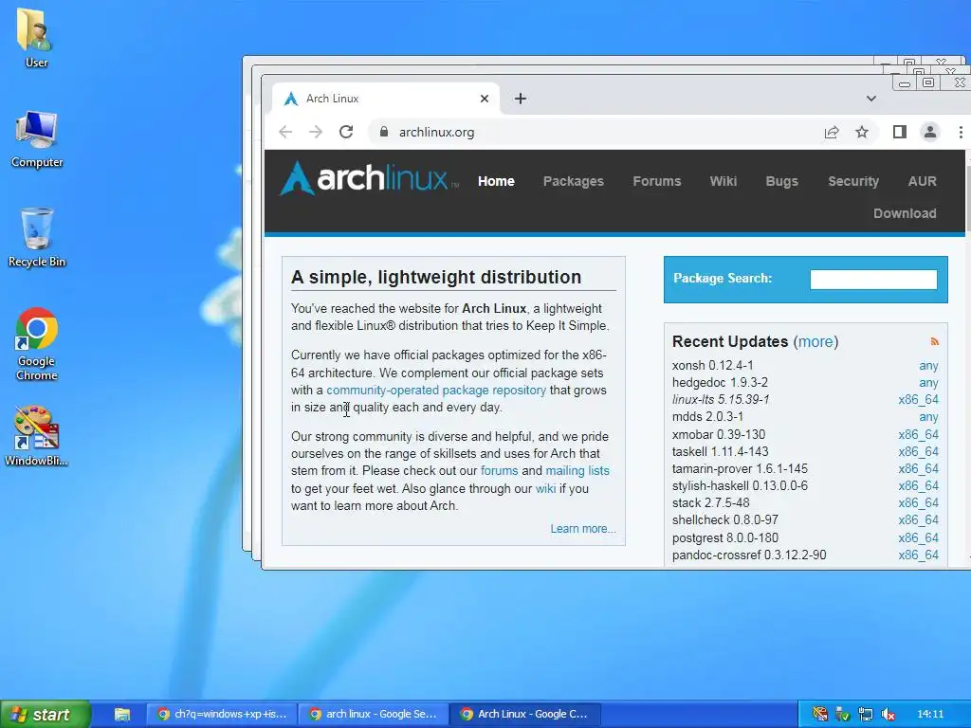Open the Chrome profile avatar
Screen dimensions: 971x728
point(930,132)
